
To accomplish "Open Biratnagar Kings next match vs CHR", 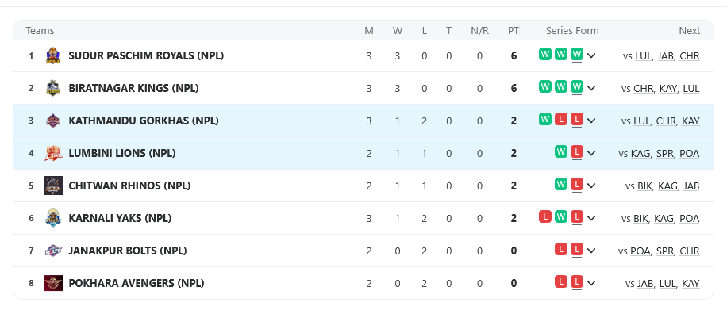I will pyautogui.click(x=643, y=88).
